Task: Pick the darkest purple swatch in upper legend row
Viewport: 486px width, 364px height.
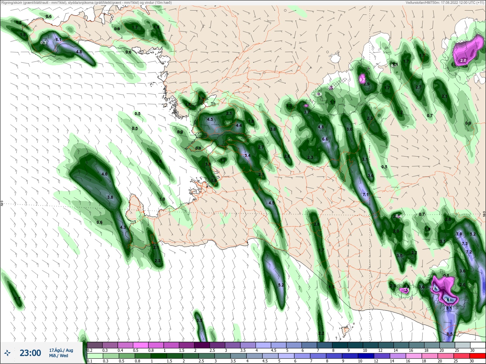Action: [x=202, y=345]
